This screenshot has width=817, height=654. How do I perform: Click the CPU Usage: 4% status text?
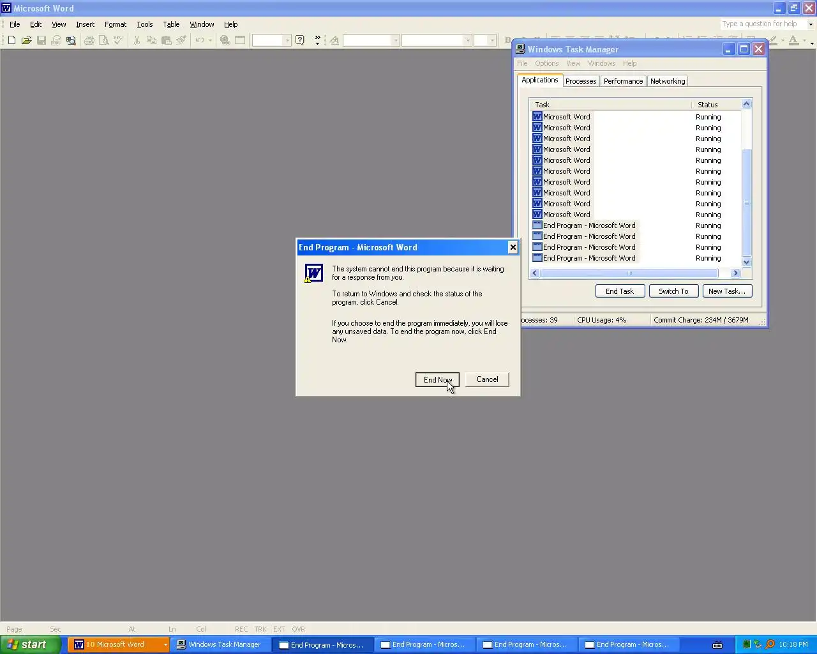pyautogui.click(x=602, y=320)
